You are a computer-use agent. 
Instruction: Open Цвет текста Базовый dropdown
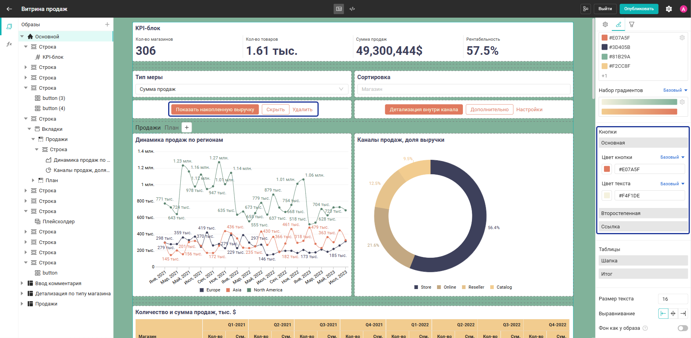click(x=673, y=184)
